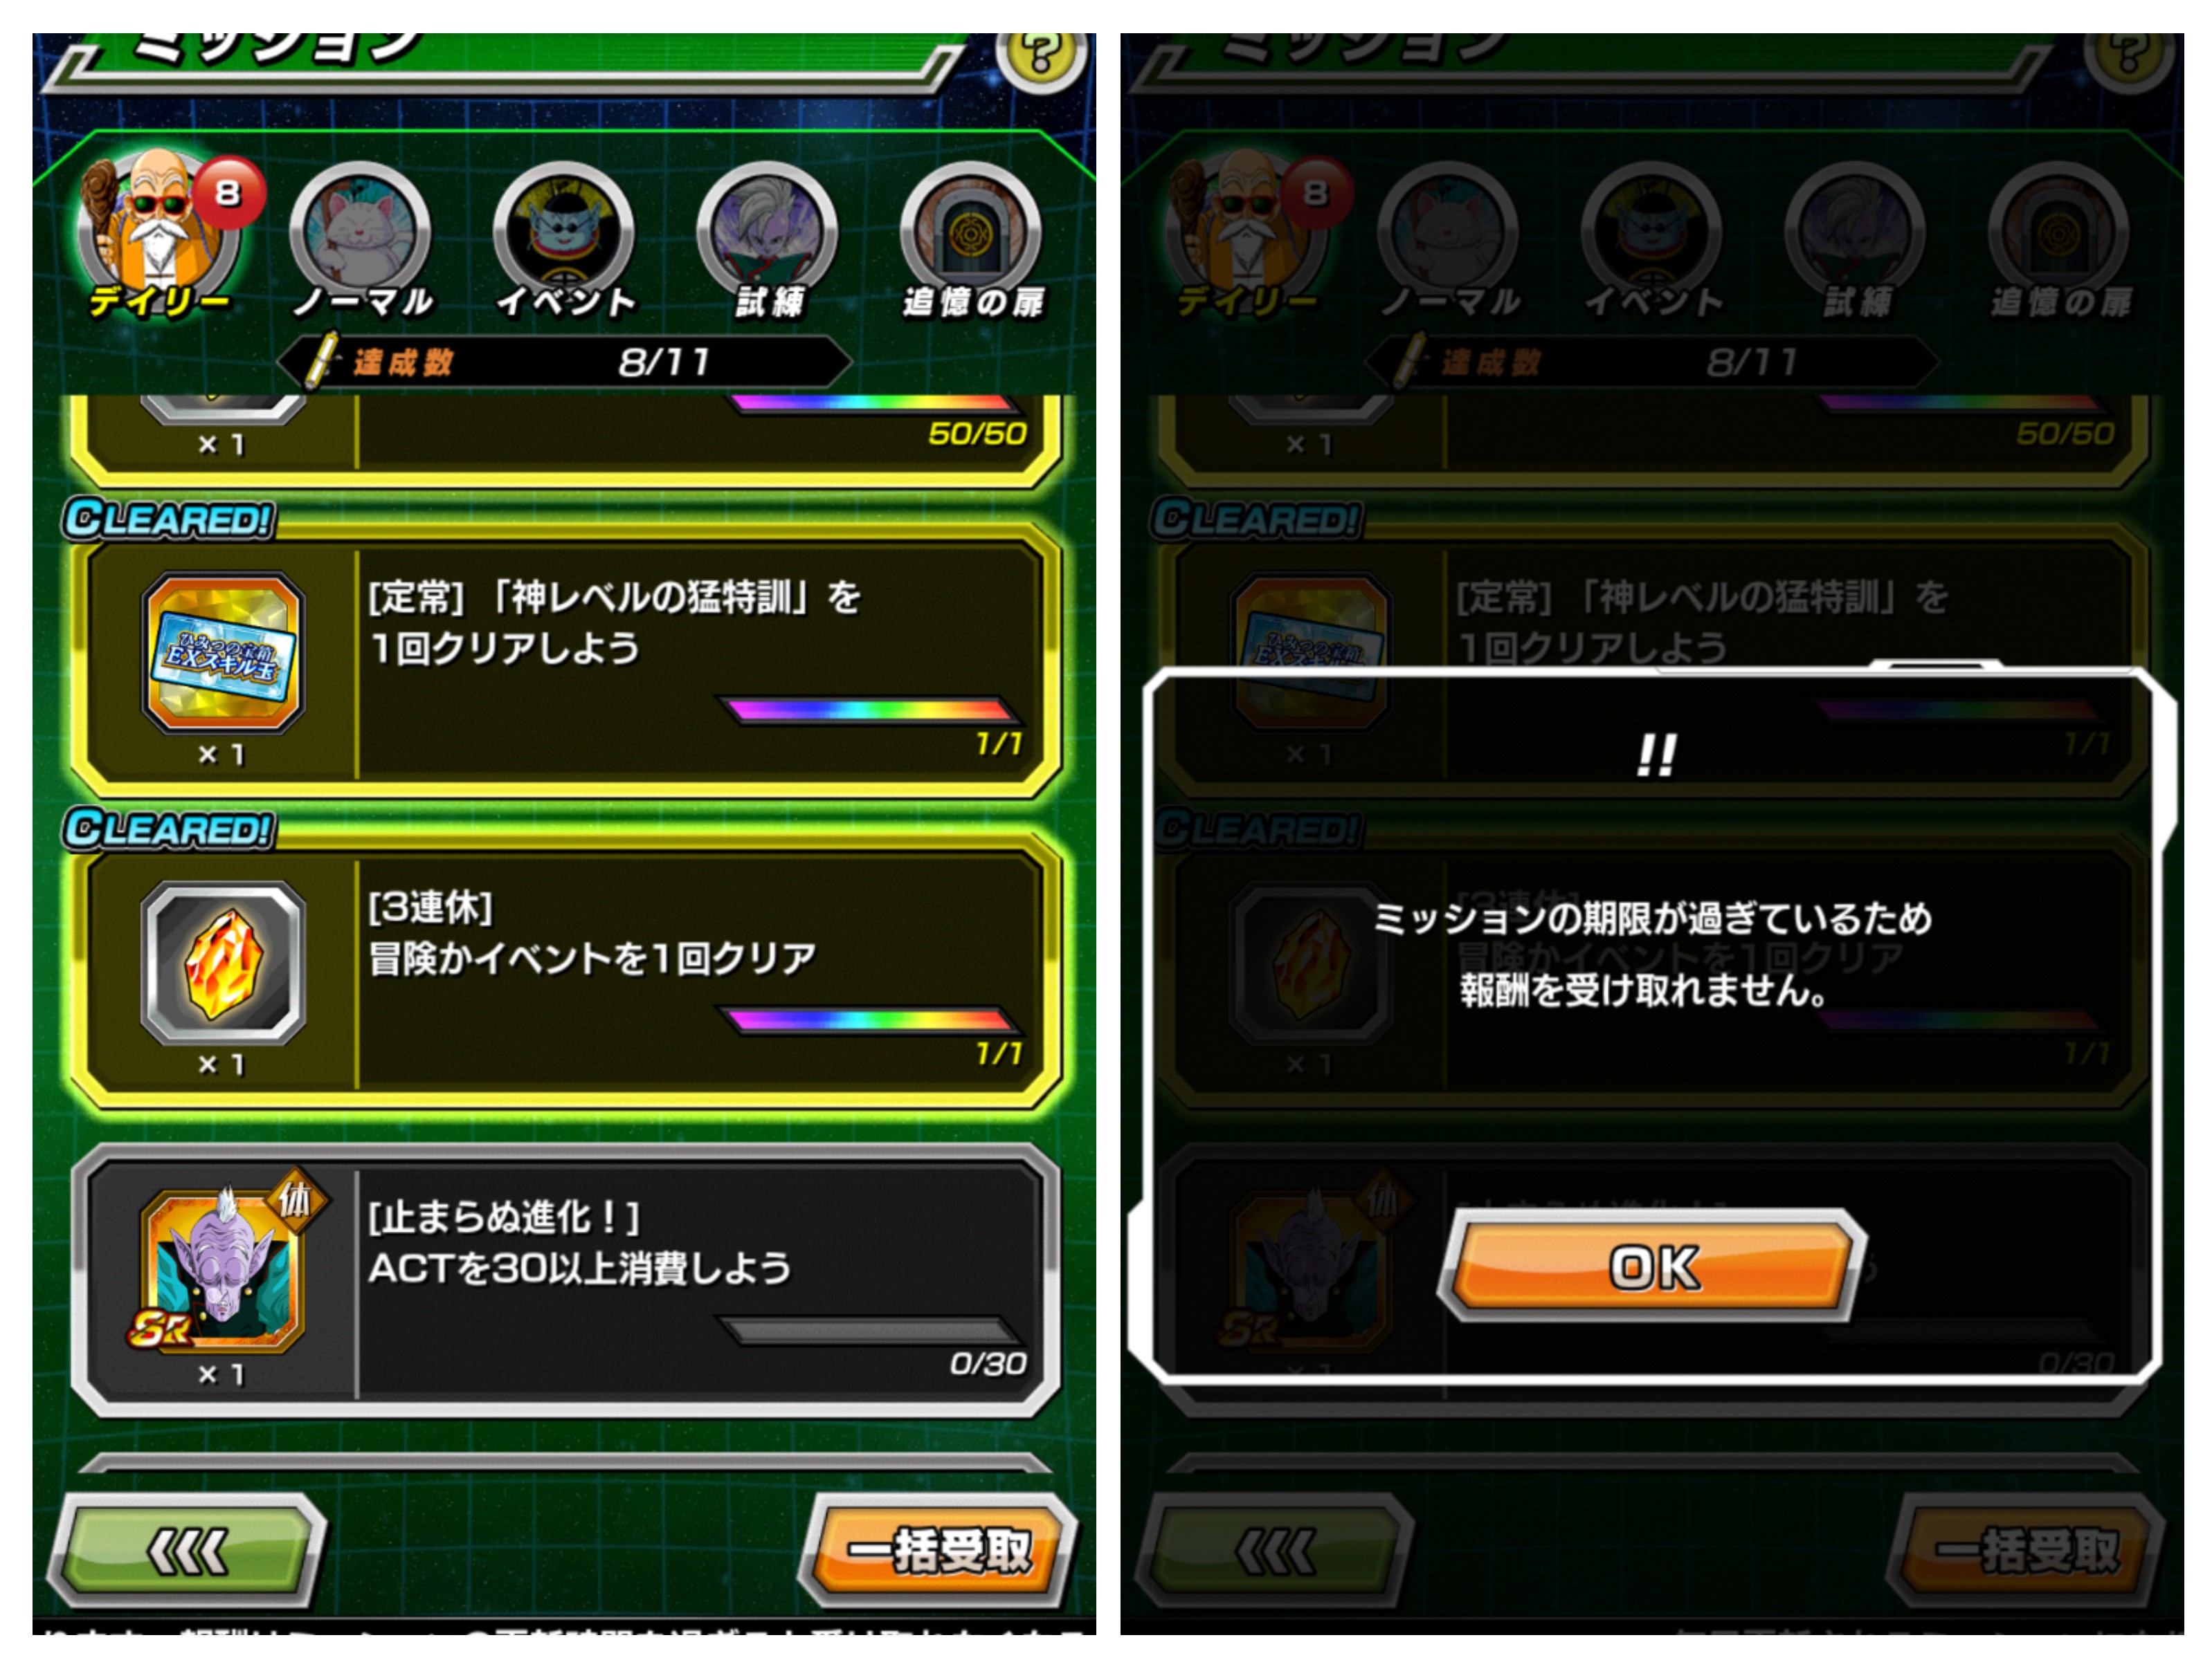Image resolution: width=2212 pixels, height=1660 pixels.
Task: Select the Event (イベント) King Kai icon
Action: pos(565,240)
